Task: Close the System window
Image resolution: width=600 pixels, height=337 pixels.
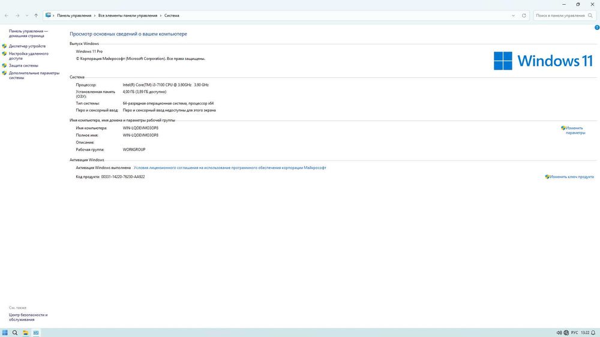Action: pos(592,4)
